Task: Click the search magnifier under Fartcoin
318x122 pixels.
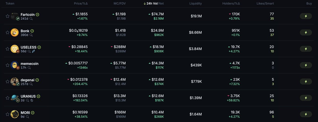Action: point(31,19)
